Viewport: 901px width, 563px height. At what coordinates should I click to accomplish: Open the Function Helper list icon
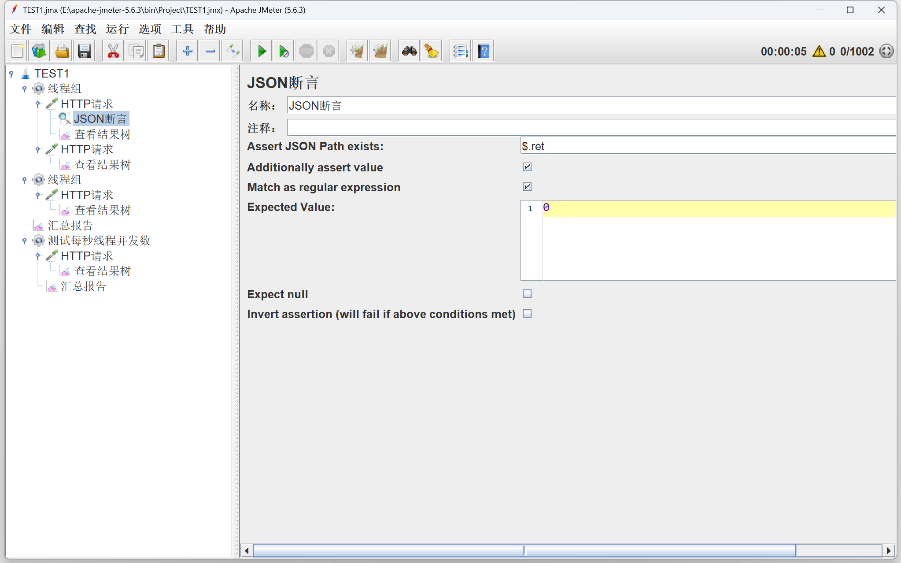click(x=460, y=51)
